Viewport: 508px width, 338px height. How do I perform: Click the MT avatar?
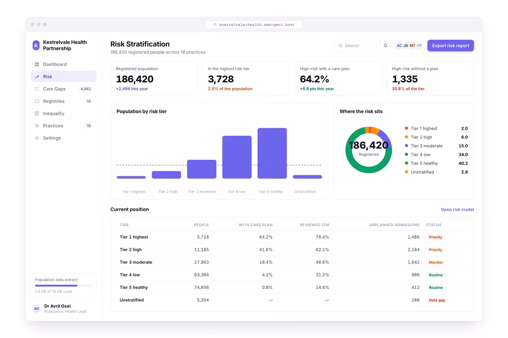412,46
